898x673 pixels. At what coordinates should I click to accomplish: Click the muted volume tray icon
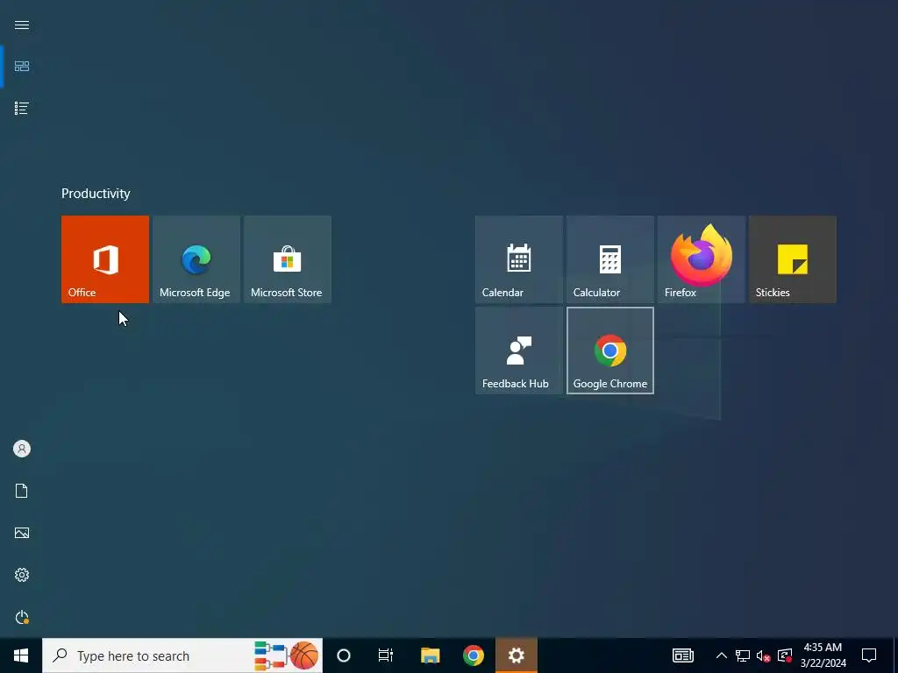764,655
